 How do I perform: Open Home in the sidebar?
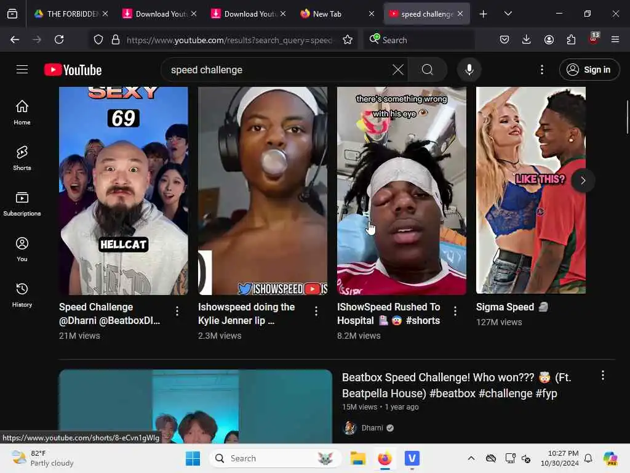(x=22, y=112)
